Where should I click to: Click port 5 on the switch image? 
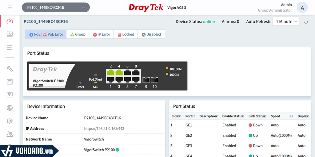coord(128,80)
